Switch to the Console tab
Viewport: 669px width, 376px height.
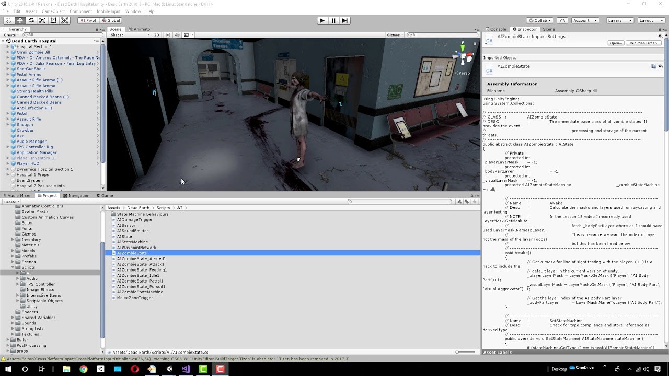click(495, 29)
